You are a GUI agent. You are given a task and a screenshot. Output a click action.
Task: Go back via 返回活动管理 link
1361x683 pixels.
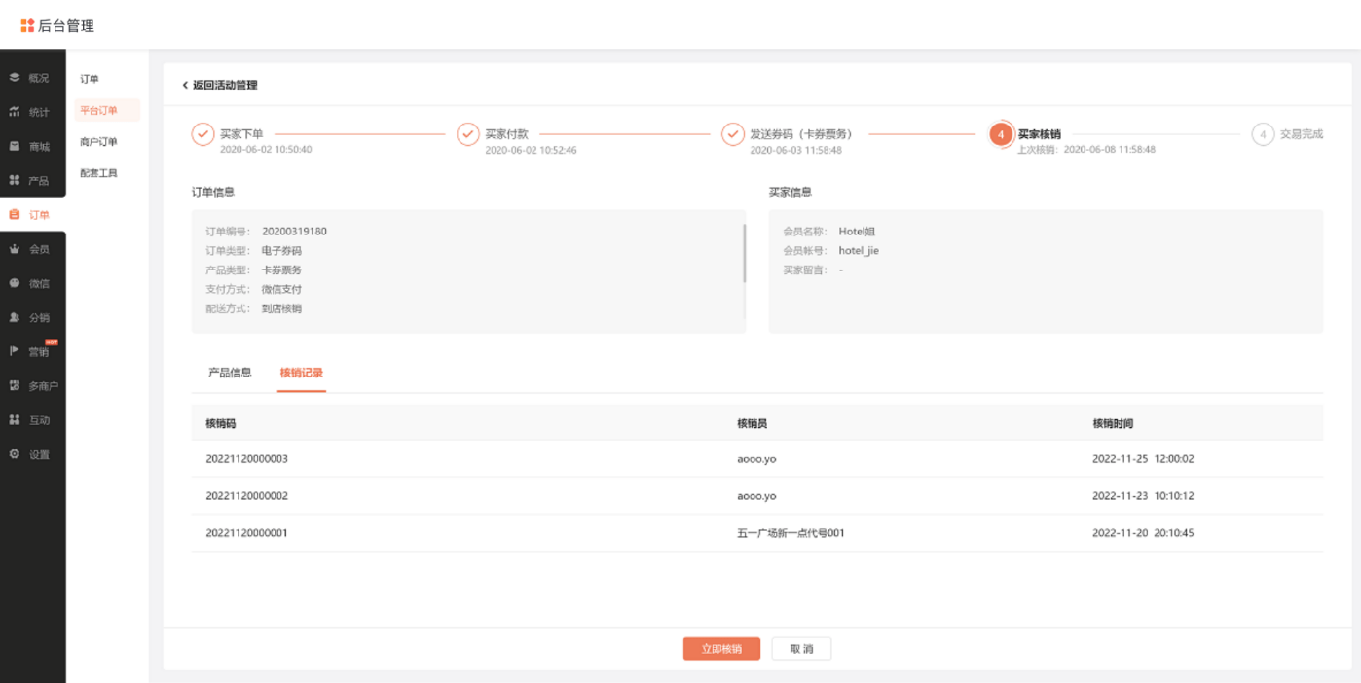pos(225,85)
